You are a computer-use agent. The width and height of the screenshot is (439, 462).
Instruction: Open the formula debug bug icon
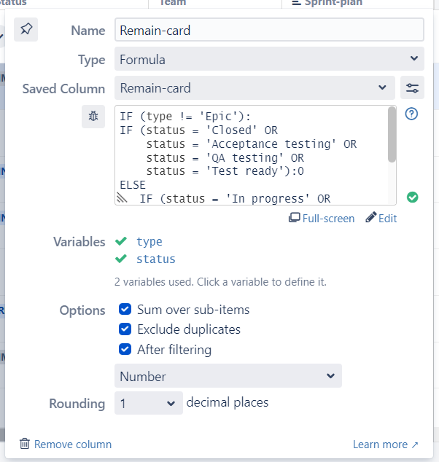(93, 117)
